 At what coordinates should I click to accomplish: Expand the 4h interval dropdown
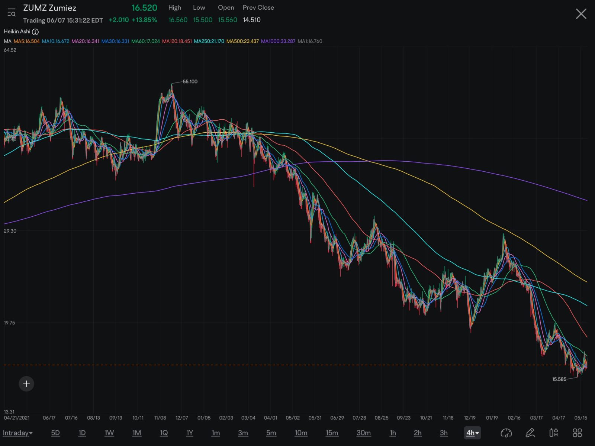tap(472, 433)
